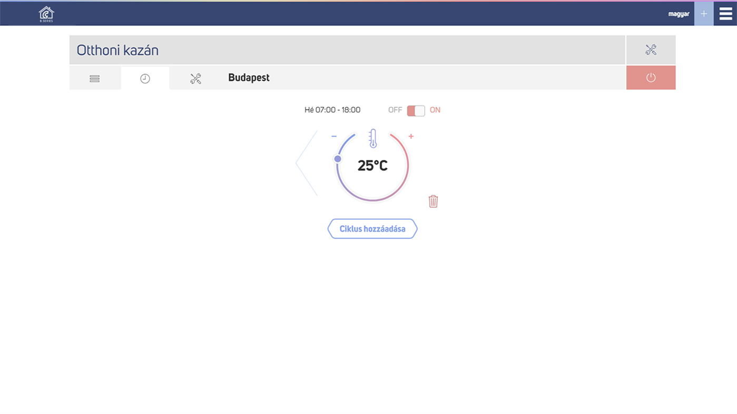
Task: Open Otthoni kazán settings via wrench icon
Action: (651, 49)
